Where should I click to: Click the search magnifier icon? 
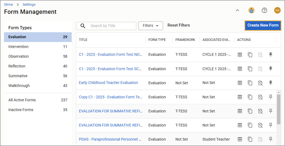click(83, 26)
